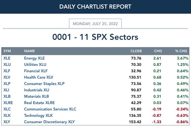The image size is (191, 127).
Task: Sort table by SYM column header
Action: [7, 51]
